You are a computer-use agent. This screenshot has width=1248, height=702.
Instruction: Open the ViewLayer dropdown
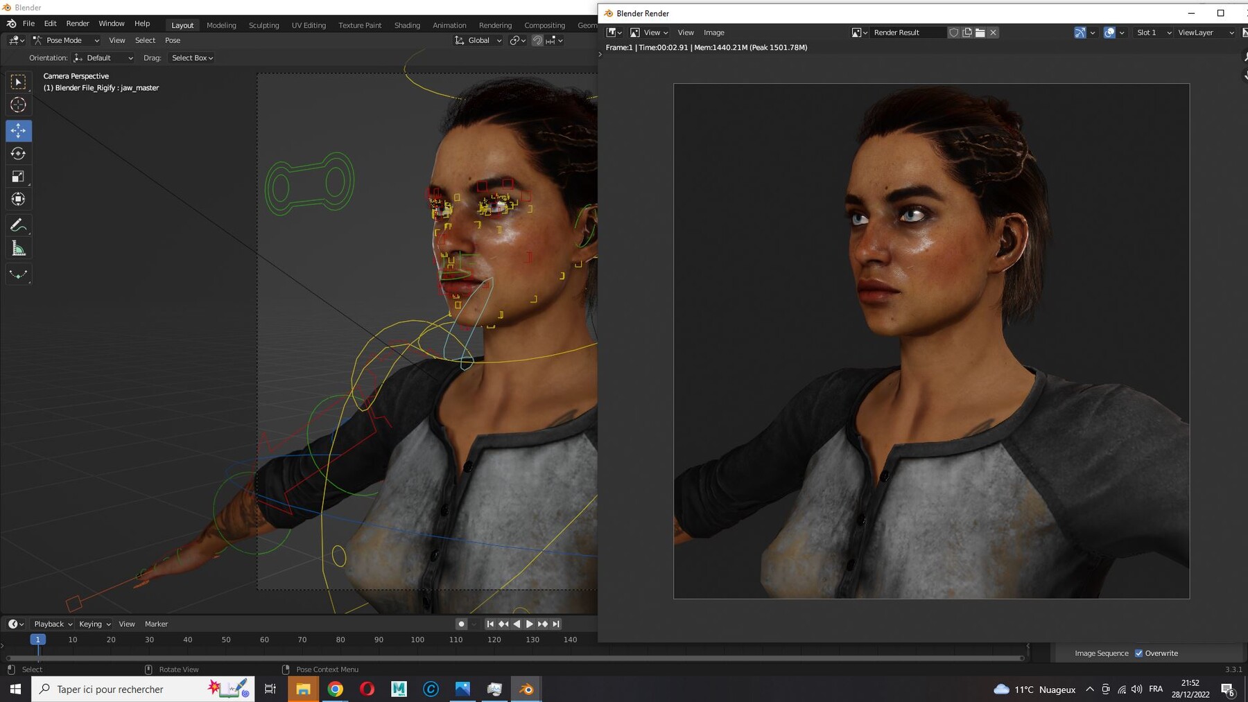tap(1205, 33)
